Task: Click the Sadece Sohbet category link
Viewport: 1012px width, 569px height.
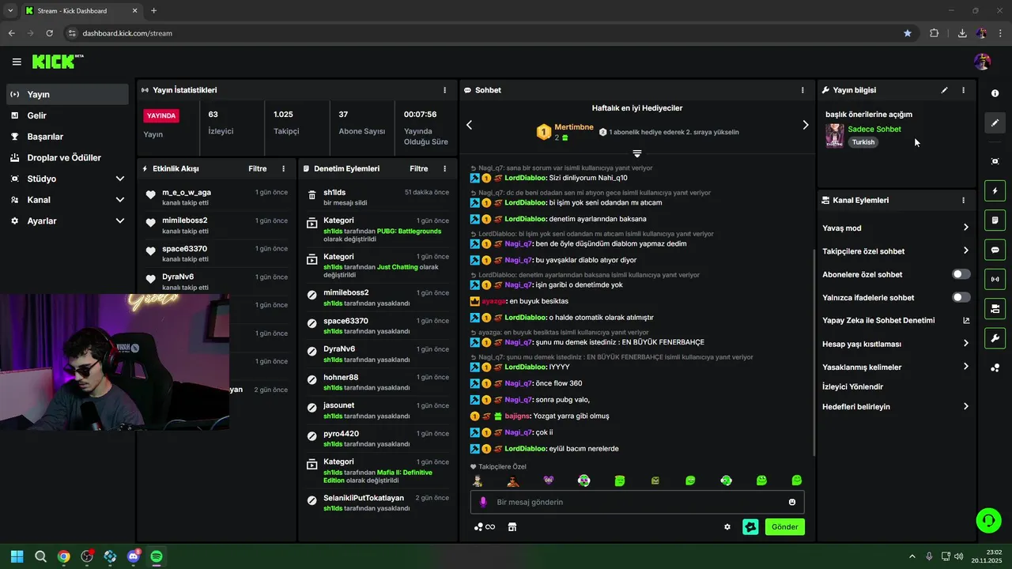Action: pos(874,129)
